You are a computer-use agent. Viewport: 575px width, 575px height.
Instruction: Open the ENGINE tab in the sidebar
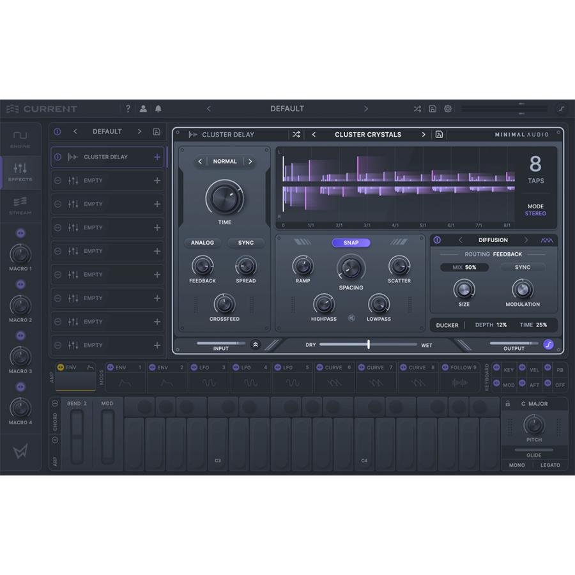click(20, 139)
